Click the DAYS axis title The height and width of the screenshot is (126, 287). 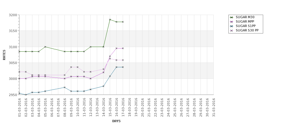pos(116,121)
